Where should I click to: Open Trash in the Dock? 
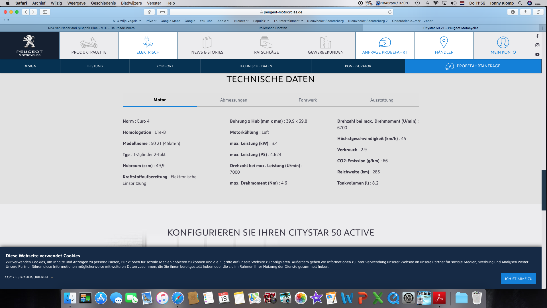477,298
